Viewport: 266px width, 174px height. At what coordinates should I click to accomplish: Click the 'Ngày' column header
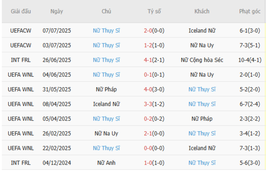point(56,11)
